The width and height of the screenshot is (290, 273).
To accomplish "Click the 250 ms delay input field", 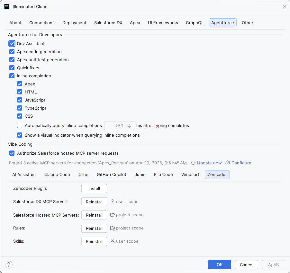I will [x=115, y=126].
